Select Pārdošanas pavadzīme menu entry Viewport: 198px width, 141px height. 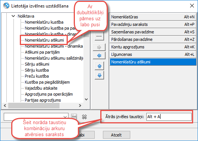[x=153, y=39]
